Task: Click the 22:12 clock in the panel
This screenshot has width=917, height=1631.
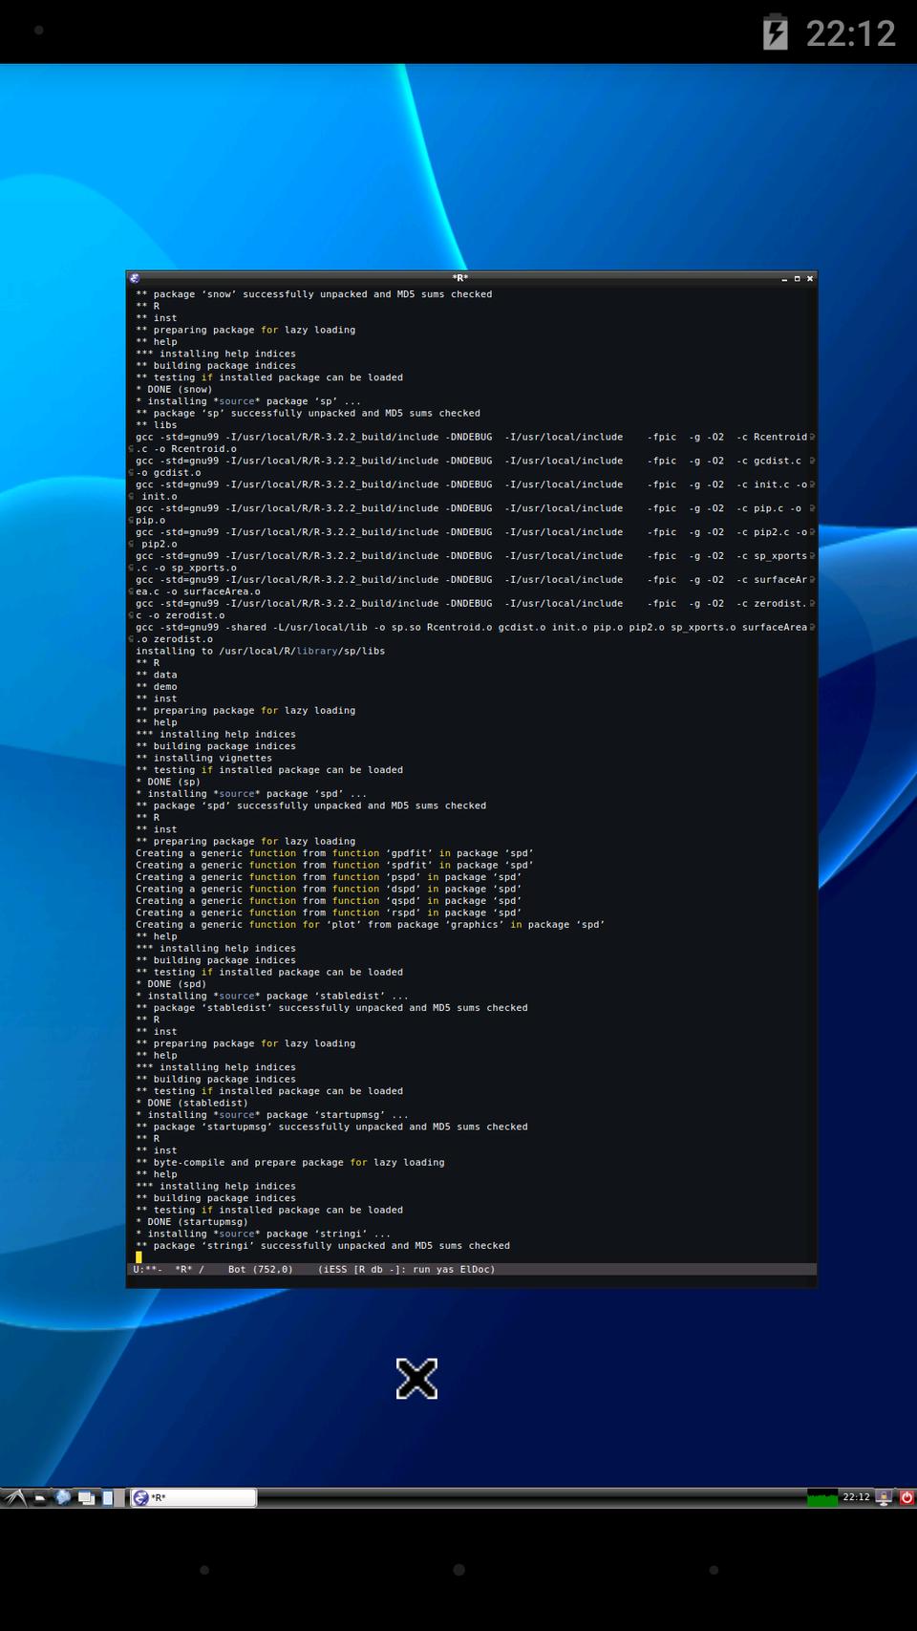Action: pos(856,1497)
